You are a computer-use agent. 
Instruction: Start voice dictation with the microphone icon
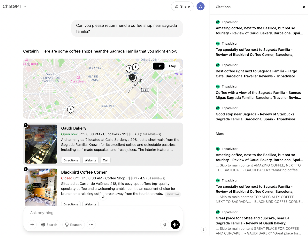[164, 225]
